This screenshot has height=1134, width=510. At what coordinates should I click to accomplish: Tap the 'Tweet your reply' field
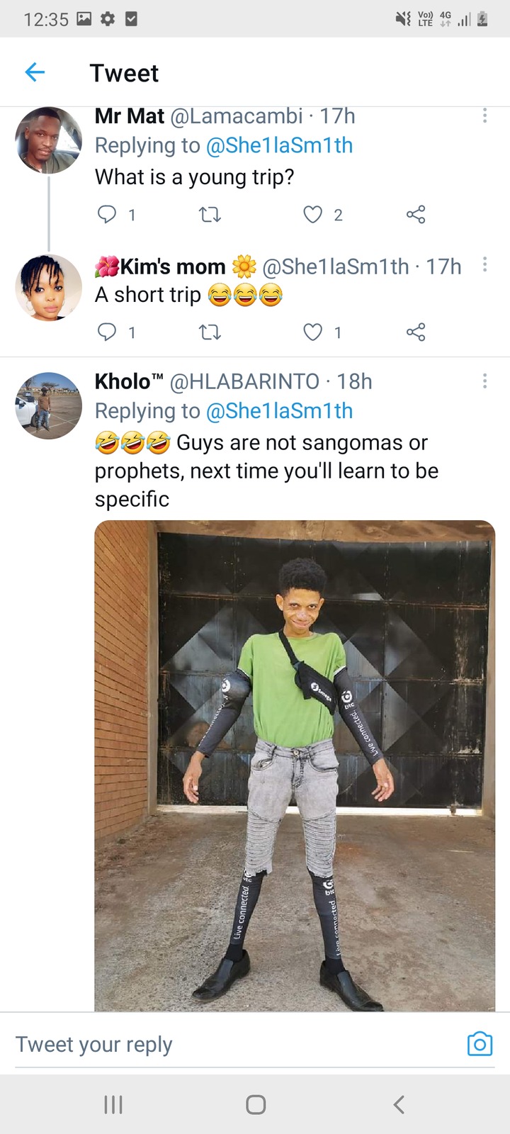(234, 1044)
